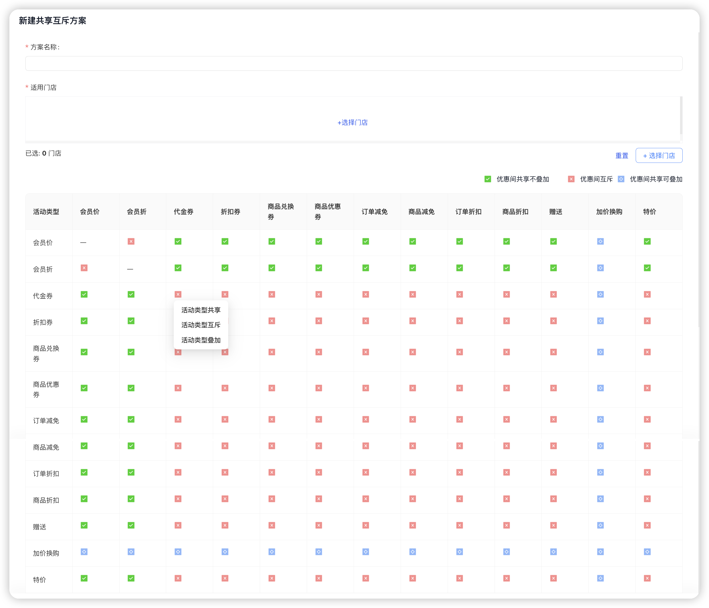Click share icon in 代金券 row, 会员价 column
The height and width of the screenshot is (608, 709).
84,294
